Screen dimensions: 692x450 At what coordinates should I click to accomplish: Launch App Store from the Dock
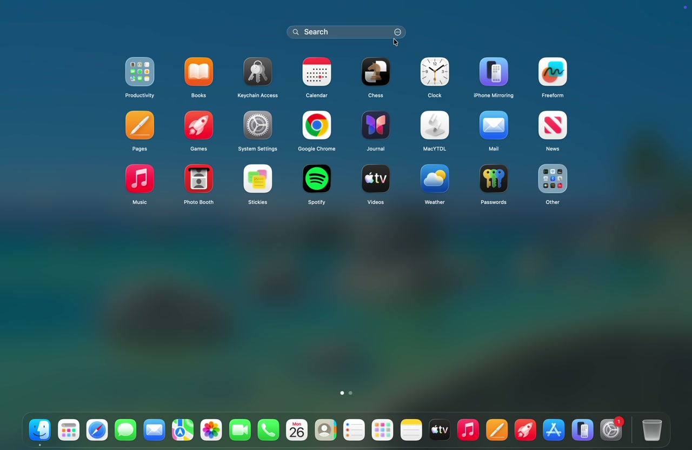[554, 430]
